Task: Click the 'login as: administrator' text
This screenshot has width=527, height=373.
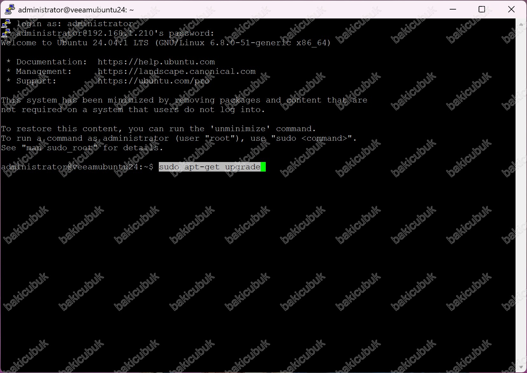Action: (x=75, y=24)
